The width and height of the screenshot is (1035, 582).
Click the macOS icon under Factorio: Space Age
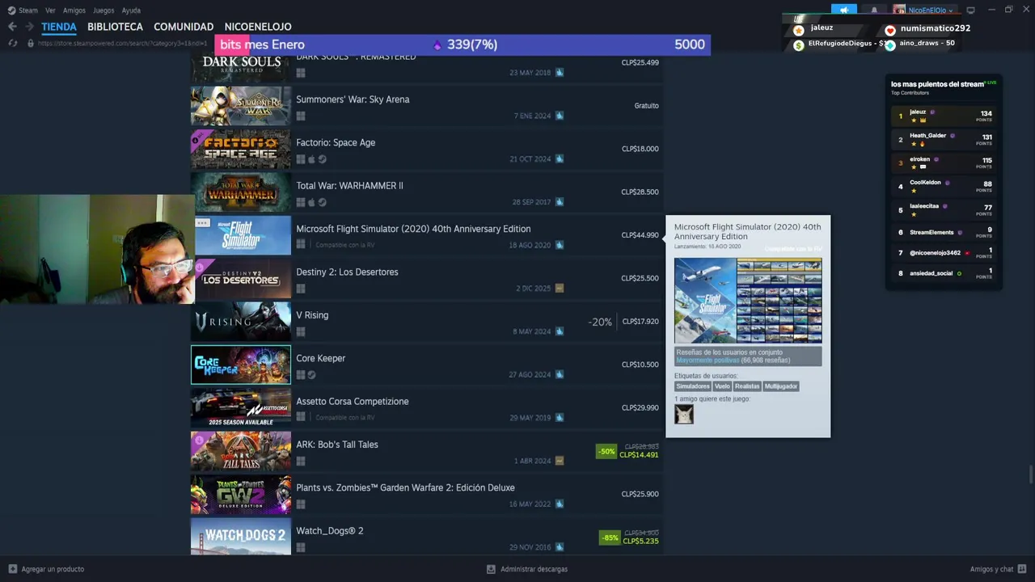point(311,159)
